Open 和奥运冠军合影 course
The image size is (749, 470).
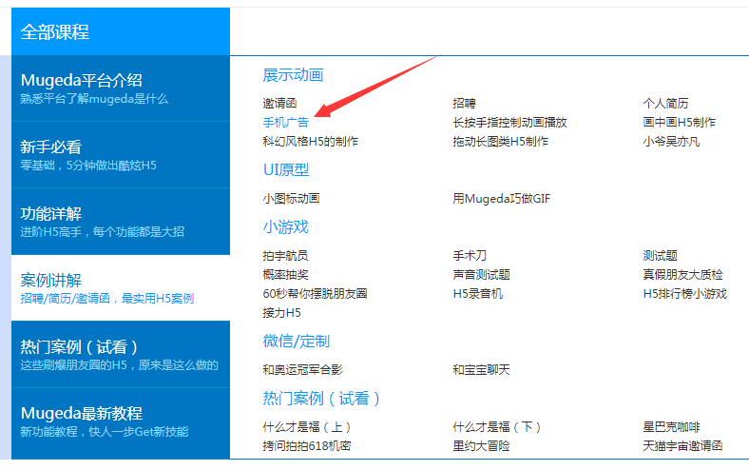(303, 369)
